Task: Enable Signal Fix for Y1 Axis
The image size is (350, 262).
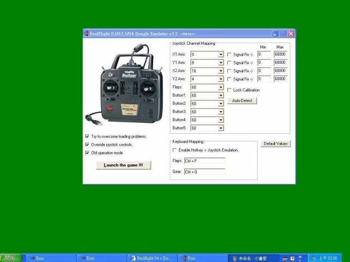Action: pos(229,63)
